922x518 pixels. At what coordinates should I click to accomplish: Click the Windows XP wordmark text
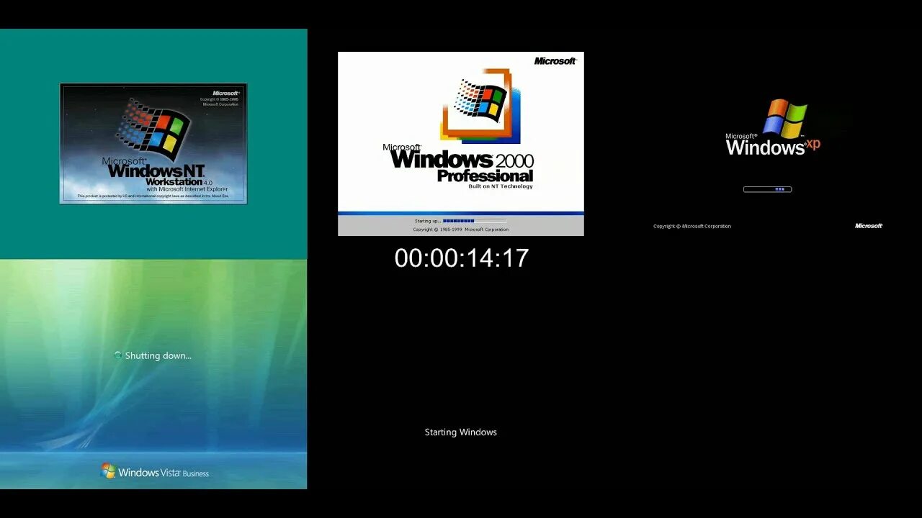pyautogui.click(x=773, y=147)
